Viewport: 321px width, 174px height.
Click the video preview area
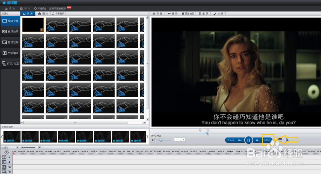pos(236,72)
